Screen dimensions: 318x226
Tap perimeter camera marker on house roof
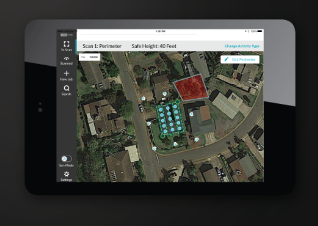click(x=164, y=94)
